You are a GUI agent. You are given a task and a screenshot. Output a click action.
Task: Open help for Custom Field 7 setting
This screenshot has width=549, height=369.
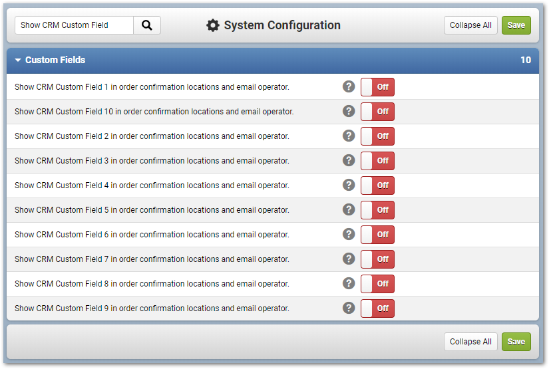[349, 259]
